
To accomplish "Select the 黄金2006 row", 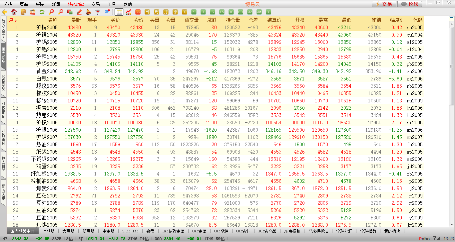I will point(216,71).
